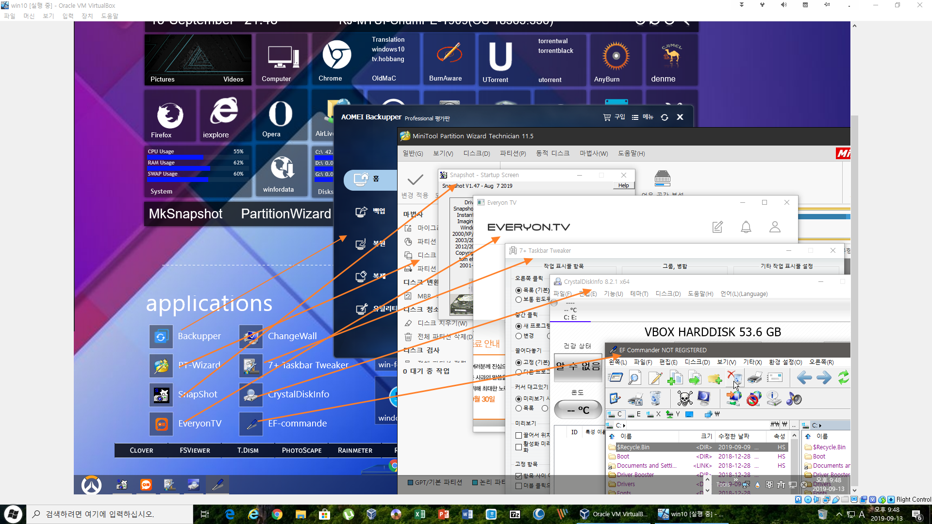Click the unknown health status button in CrystalDiskInfo
This screenshot has width=932, height=524.
tap(578, 366)
